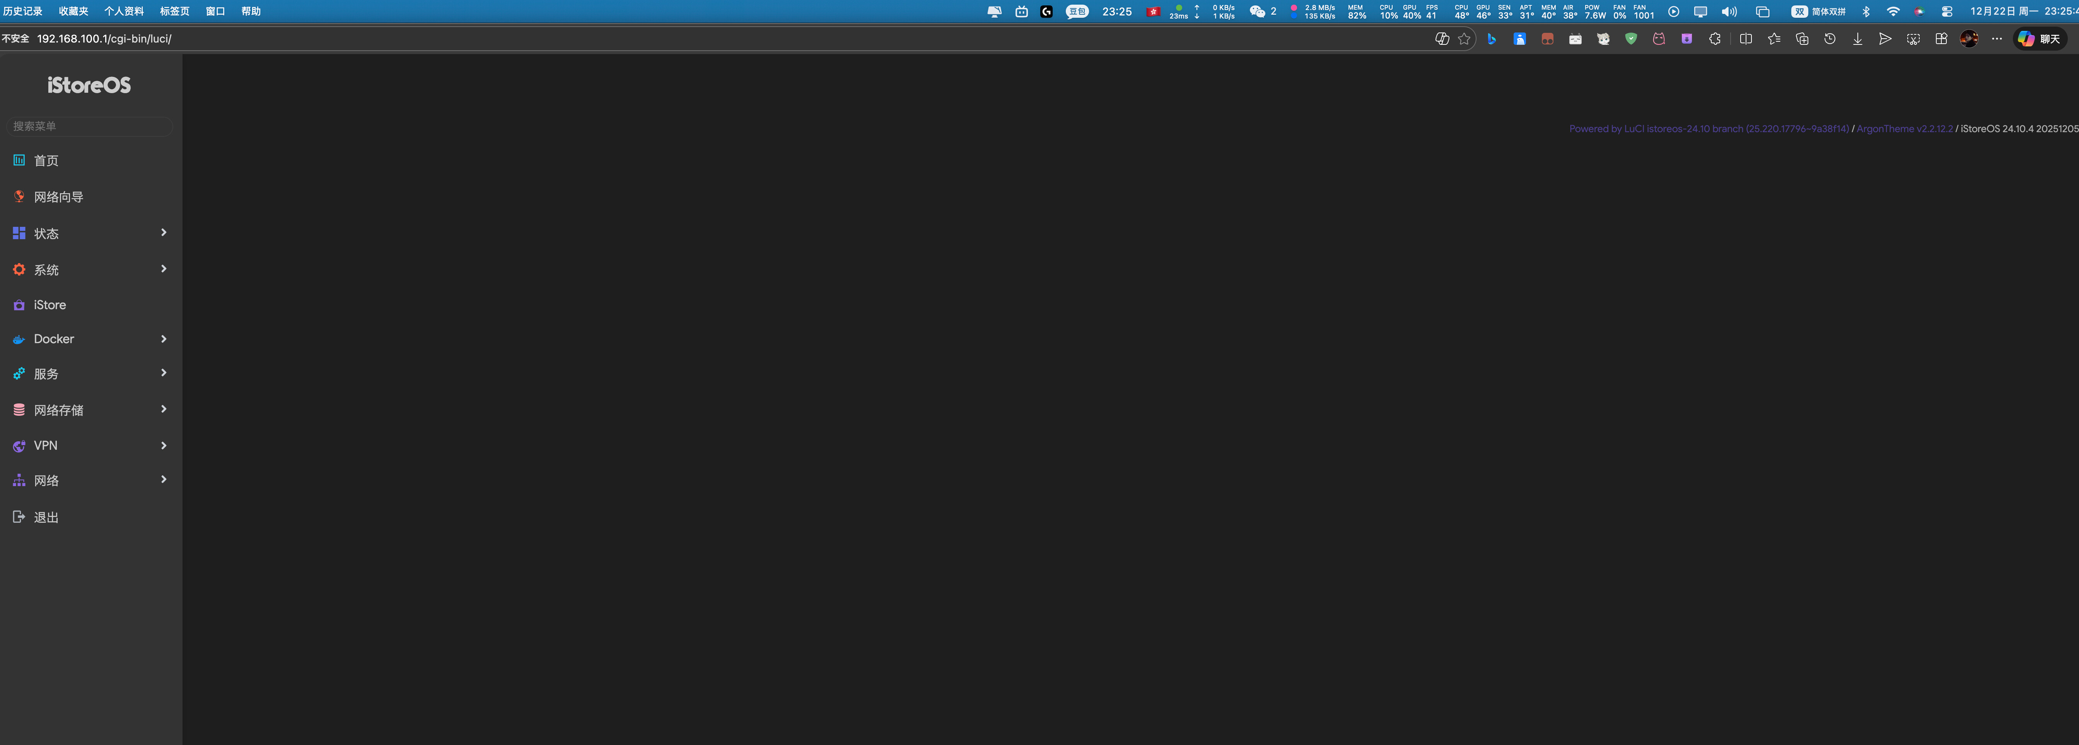Click 退出 logout in sidebar
Image resolution: width=2079 pixels, height=745 pixels.
tap(46, 517)
